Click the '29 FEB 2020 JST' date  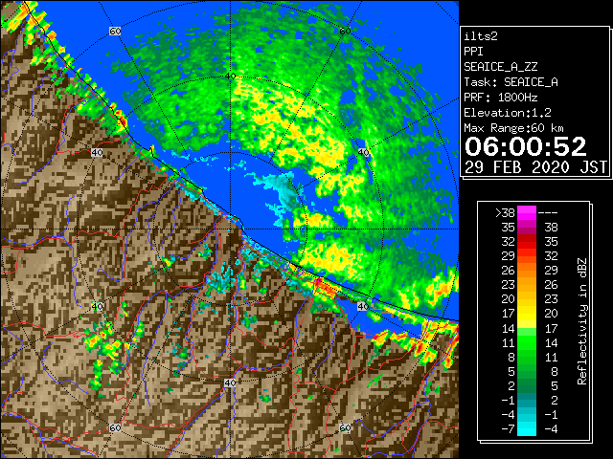(x=535, y=167)
